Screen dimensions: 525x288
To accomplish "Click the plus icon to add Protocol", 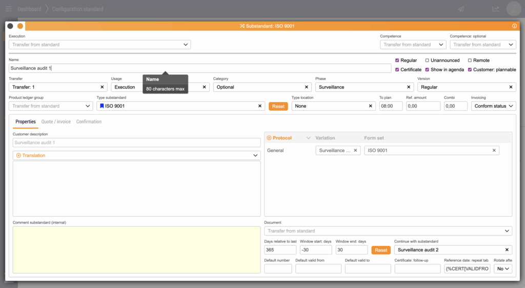I will pyautogui.click(x=269, y=138).
